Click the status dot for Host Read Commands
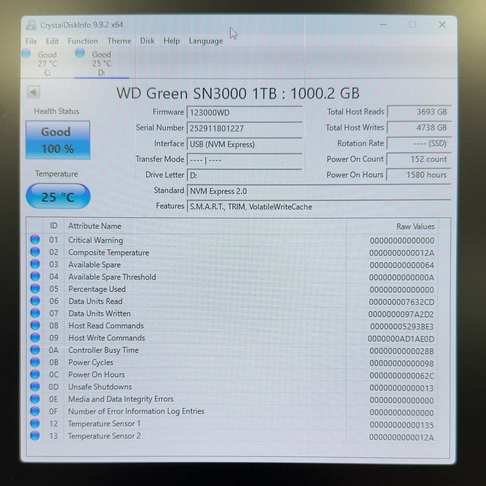486x486 pixels. [x=35, y=325]
